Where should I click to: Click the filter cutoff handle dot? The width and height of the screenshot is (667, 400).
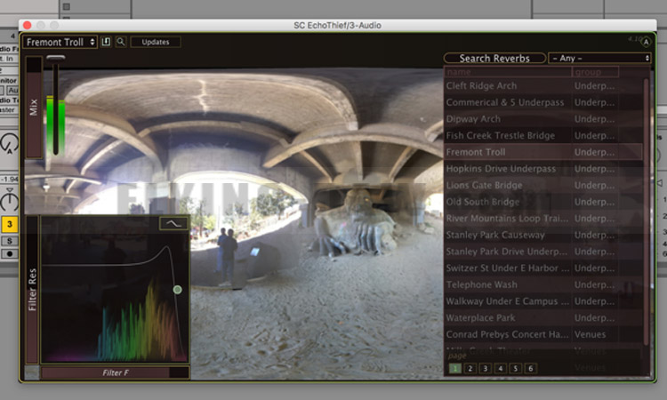[x=177, y=290]
